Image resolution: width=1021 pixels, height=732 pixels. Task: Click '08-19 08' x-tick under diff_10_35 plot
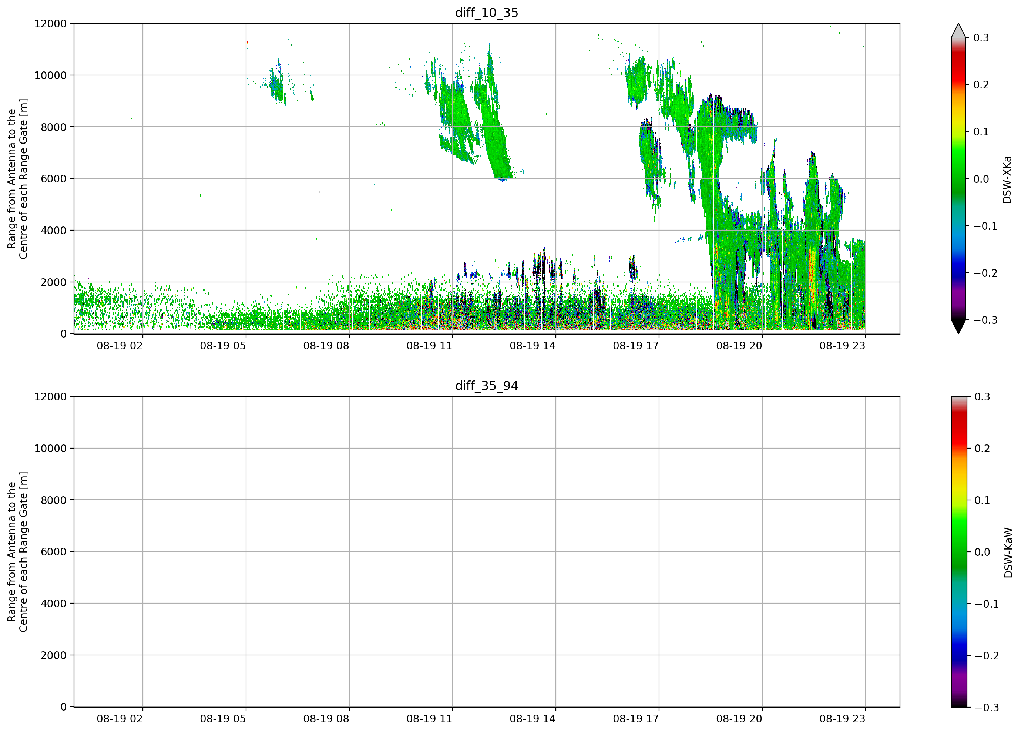326,346
